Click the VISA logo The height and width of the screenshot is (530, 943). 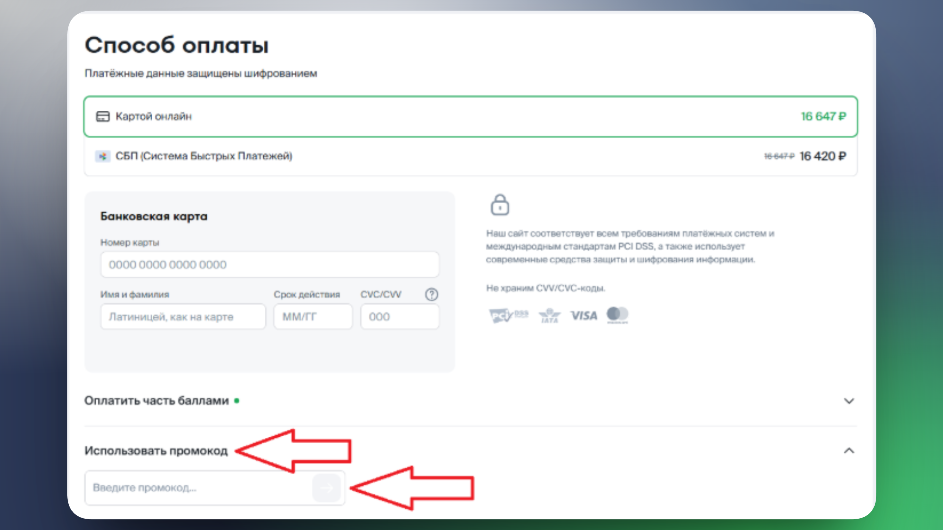point(583,316)
